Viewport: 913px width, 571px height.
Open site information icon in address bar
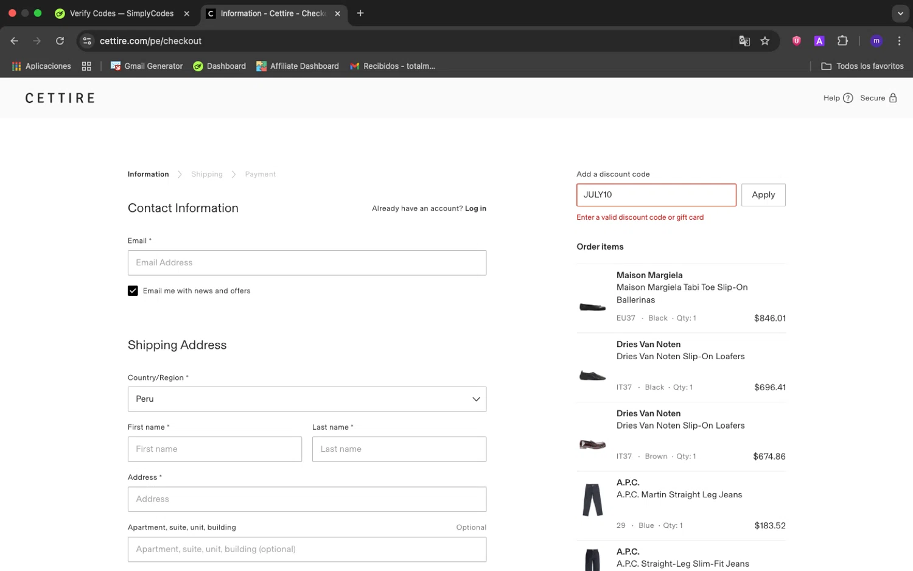coord(87,41)
